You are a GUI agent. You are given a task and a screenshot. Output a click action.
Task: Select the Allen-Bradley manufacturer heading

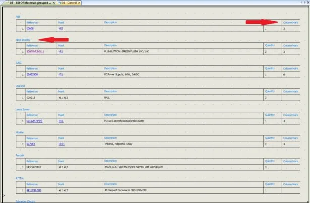coord(23,40)
